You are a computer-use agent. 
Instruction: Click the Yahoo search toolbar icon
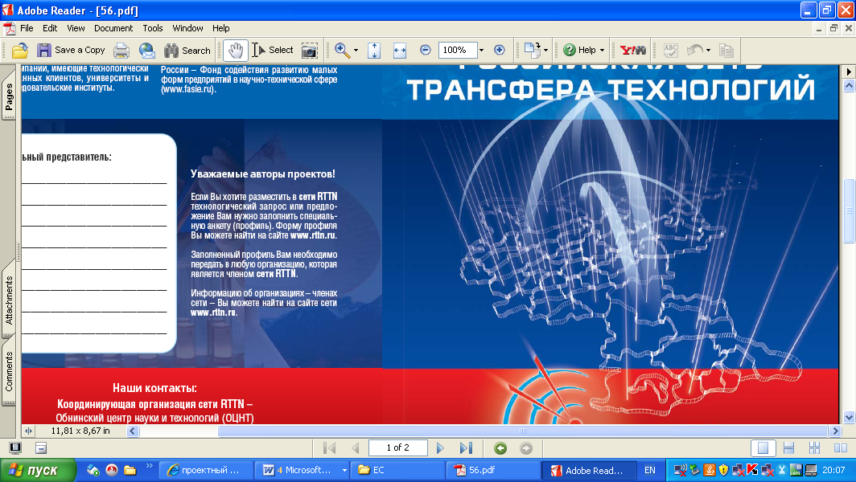tap(632, 50)
